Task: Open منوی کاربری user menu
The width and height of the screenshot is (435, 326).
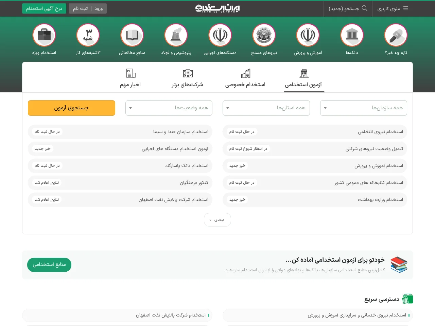Action: (x=393, y=8)
